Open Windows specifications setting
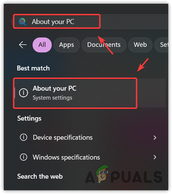 tap(88, 157)
